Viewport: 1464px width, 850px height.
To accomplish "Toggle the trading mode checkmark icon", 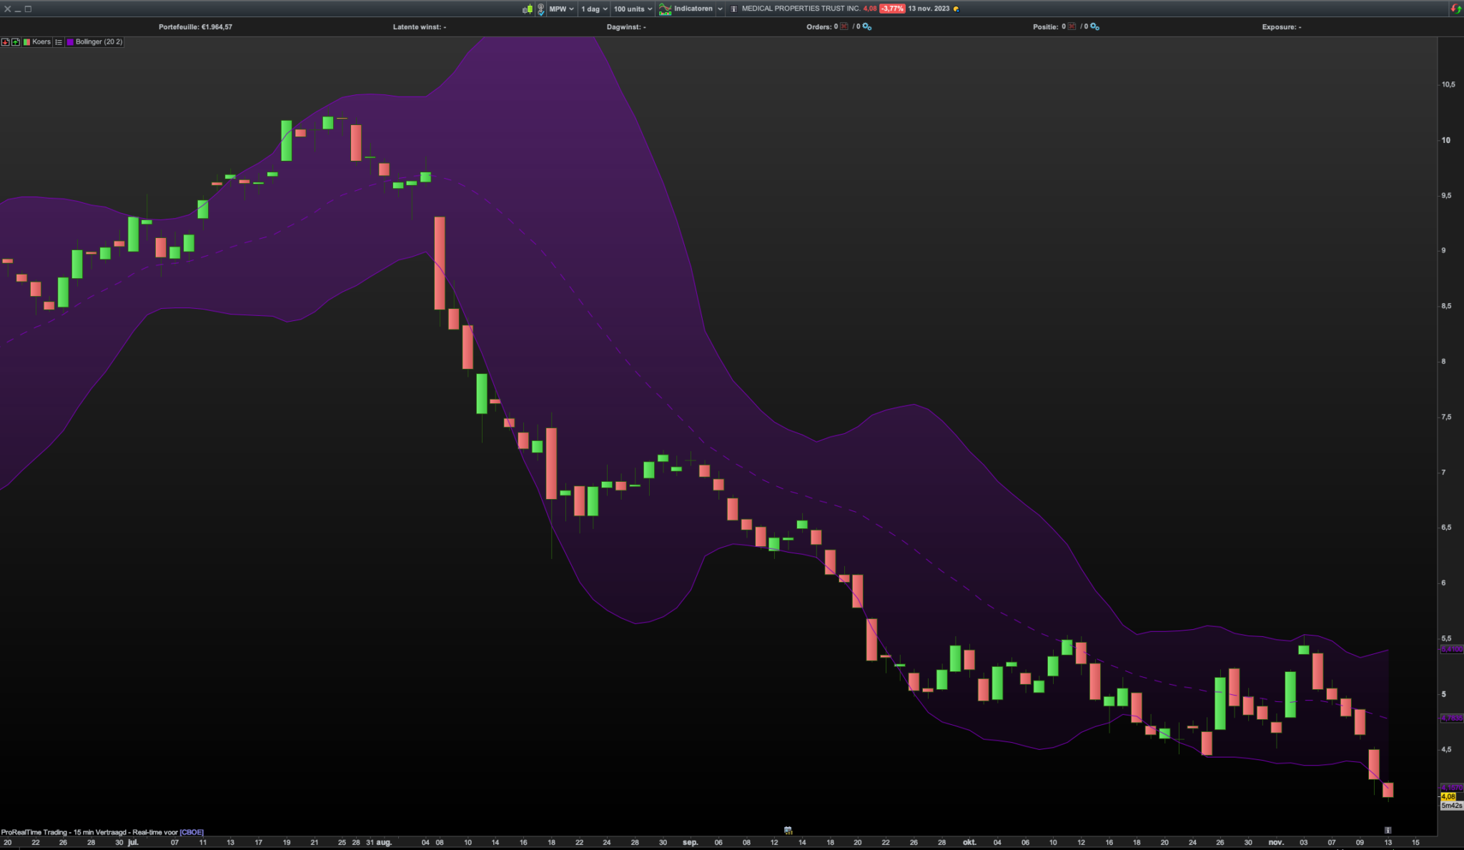I will pos(541,9).
